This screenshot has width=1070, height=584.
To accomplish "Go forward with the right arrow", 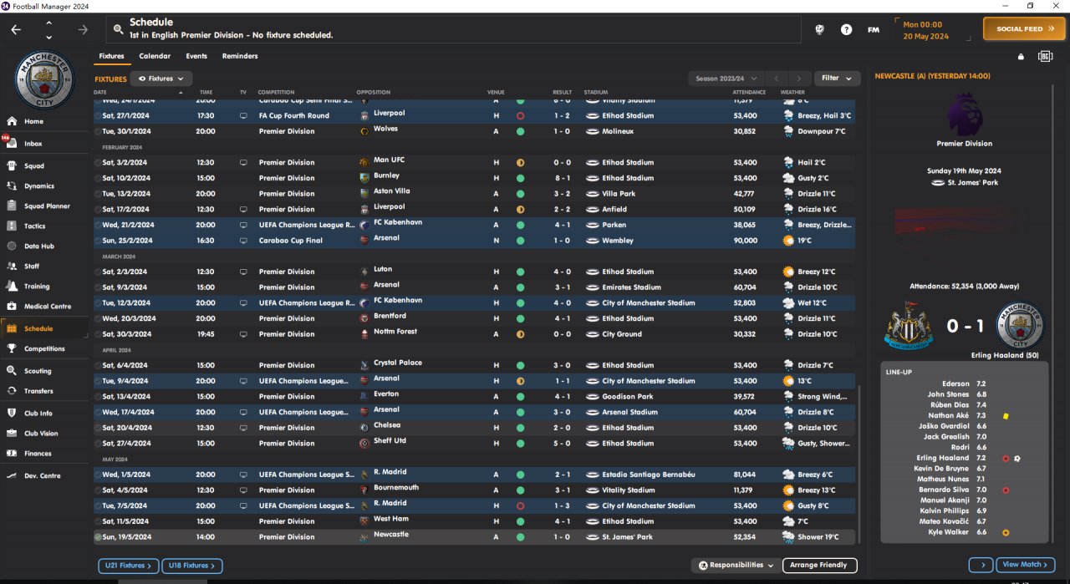I will pos(82,29).
